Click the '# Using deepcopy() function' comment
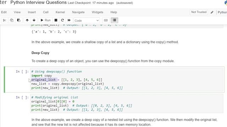Image resolution: width=227 pixels, height=127 pixels. pos(57,72)
